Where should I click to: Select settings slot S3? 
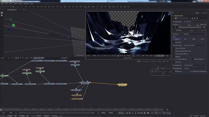(180, 18)
